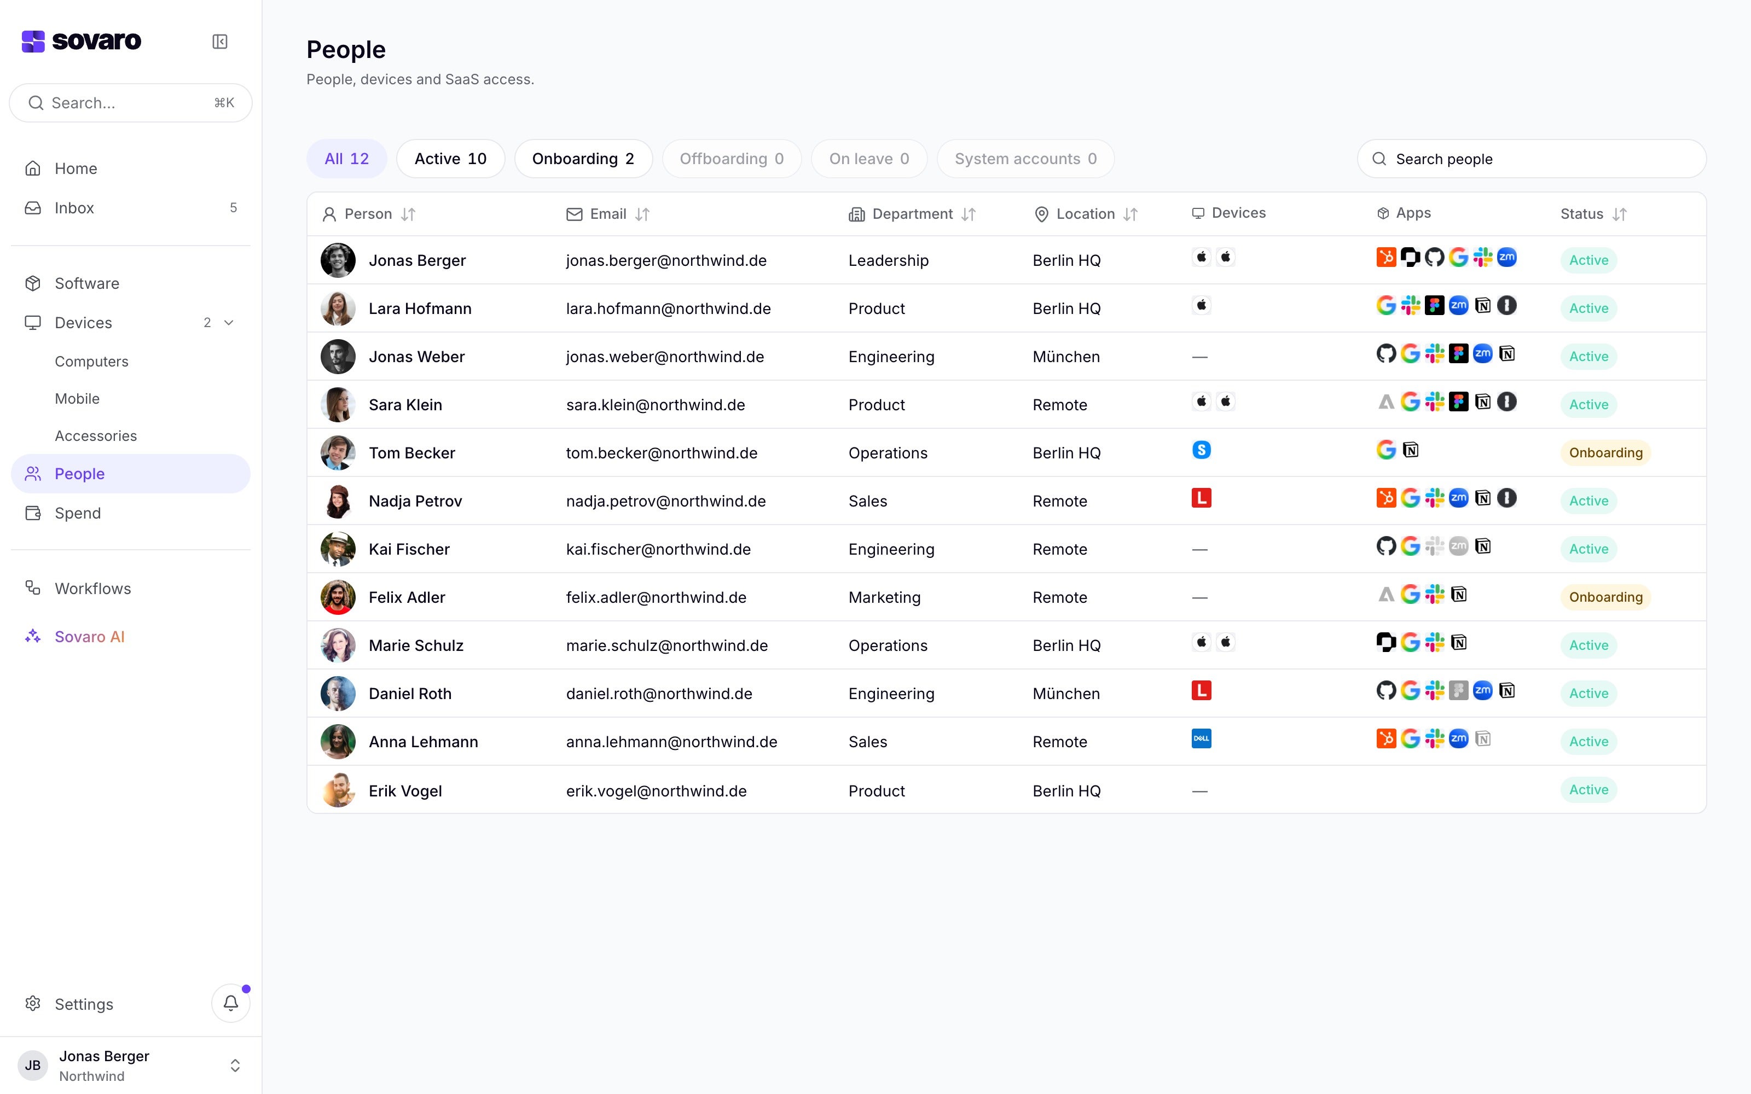Click Tom Becker's Notion app icon
The width and height of the screenshot is (1751, 1094).
click(1410, 449)
